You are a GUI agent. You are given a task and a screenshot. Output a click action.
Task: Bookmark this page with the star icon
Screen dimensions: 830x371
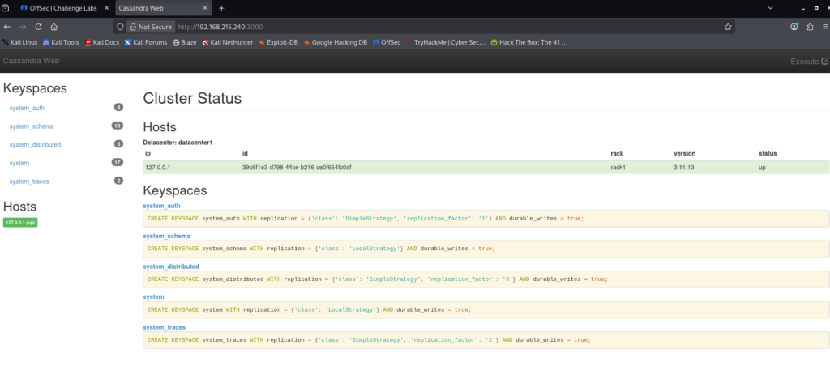point(729,26)
